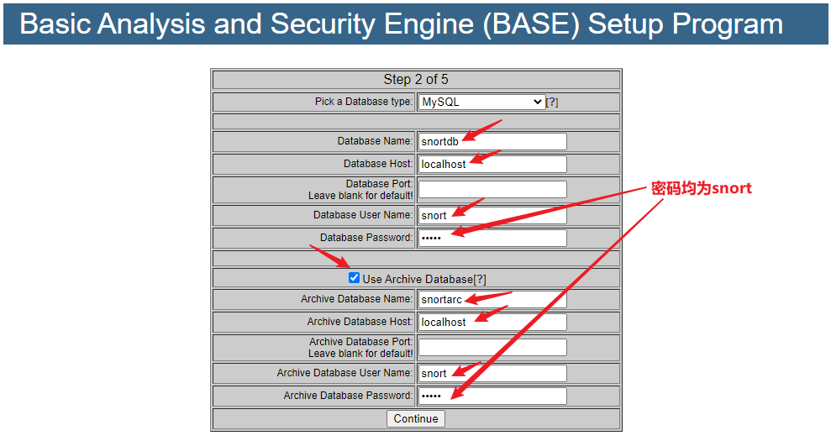The width and height of the screenshot is (831, 441).
Task: Focus the Database Name field containing snortdb
Action: 492,141
